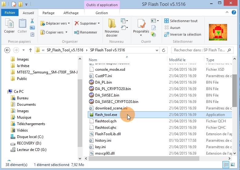Click Aucun to deselect all
The height and width of the screenshot is (170, 240).
[x=172, y=28]
